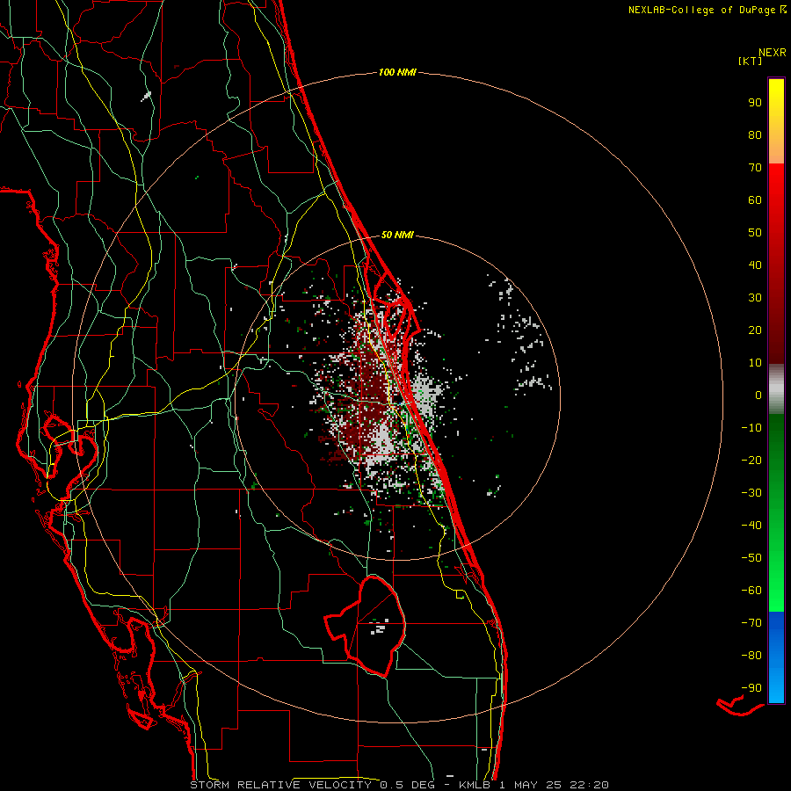
Task: Click the KMLB radar site identifier
Action: click(475, 785)
